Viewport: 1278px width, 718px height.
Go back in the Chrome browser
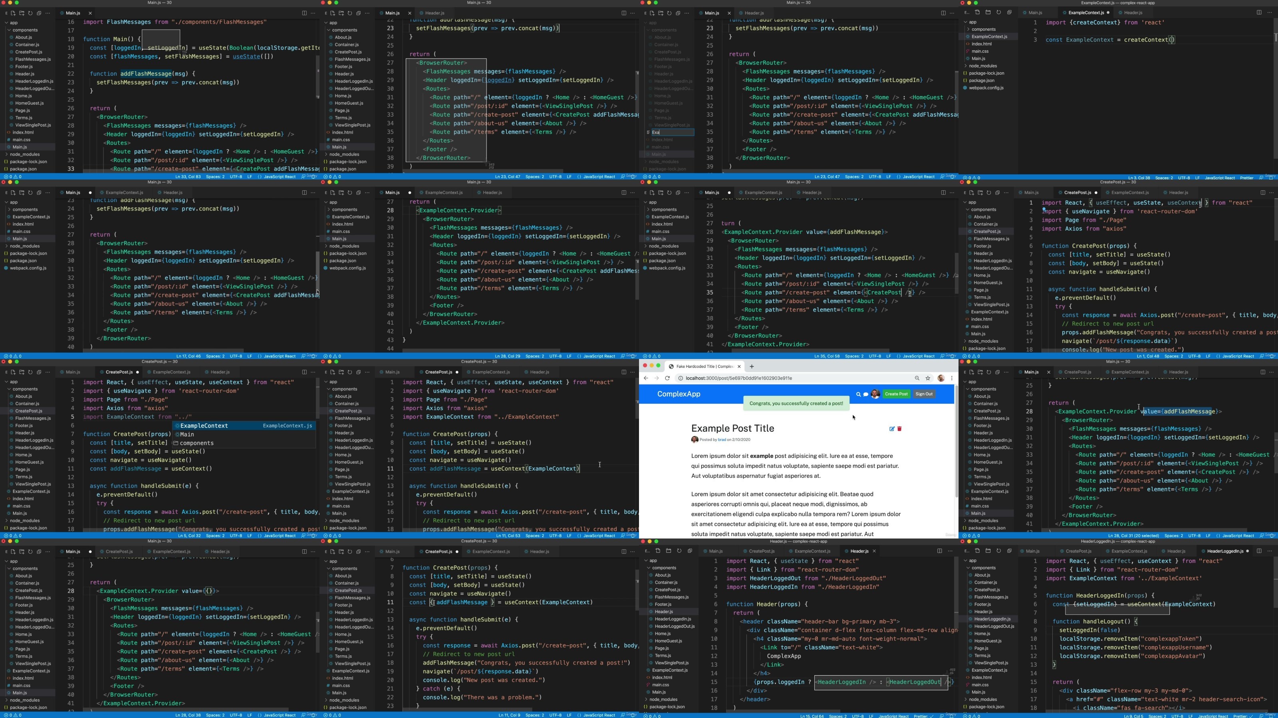[646, 378]
